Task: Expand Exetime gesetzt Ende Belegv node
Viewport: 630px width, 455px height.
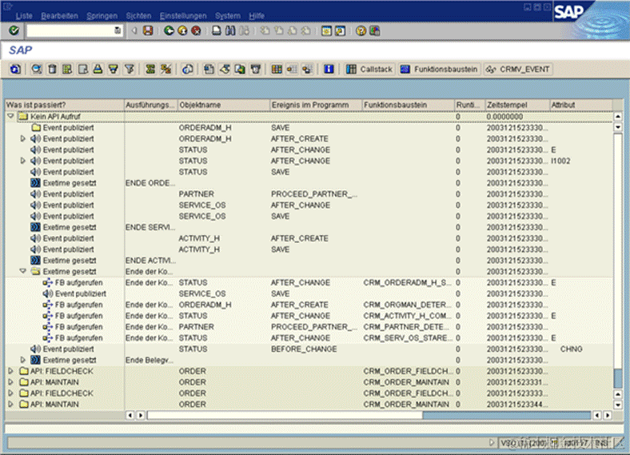Action: click(23, 360)
